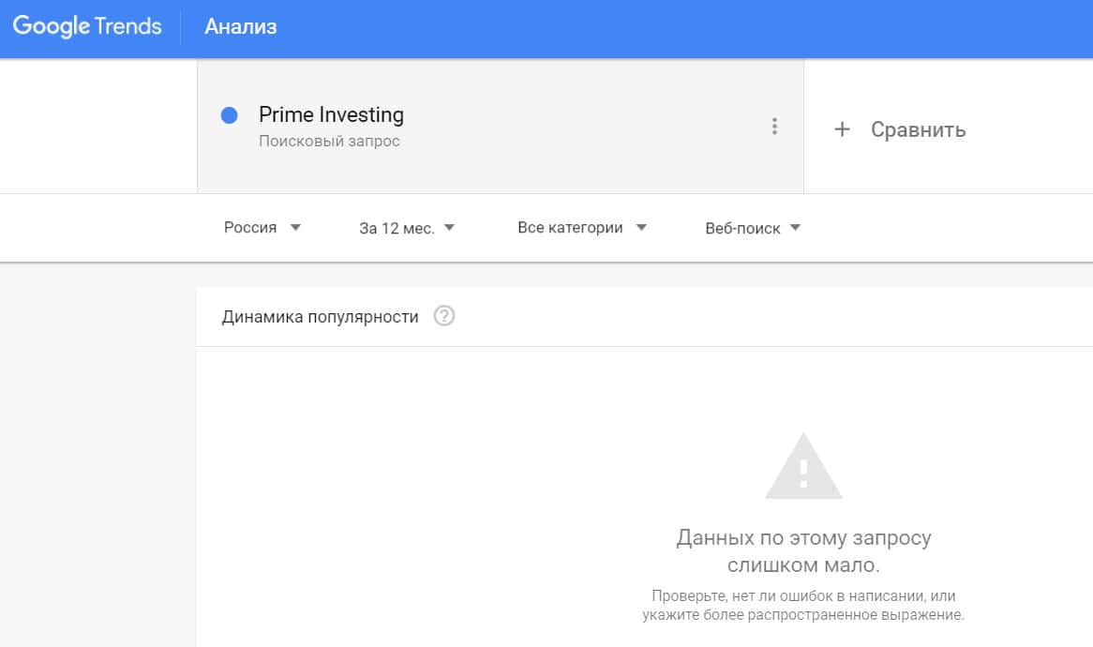Expand the Россия region dropdown
Viewport: 1093px width, 647px height.
tap(250, 228)
